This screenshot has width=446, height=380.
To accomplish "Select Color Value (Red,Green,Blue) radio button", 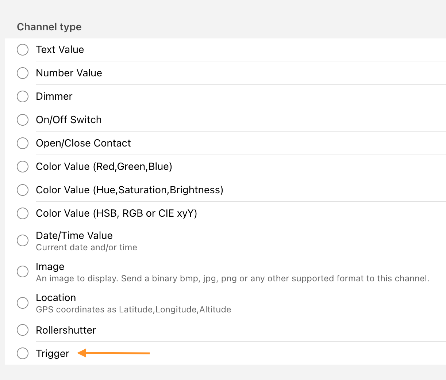I will [23, 167].
